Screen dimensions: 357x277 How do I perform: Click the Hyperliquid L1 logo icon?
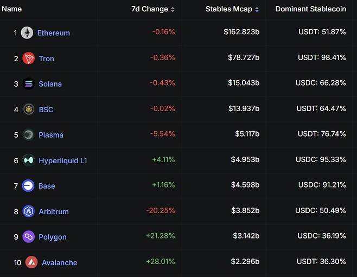[x=29, y=160]
